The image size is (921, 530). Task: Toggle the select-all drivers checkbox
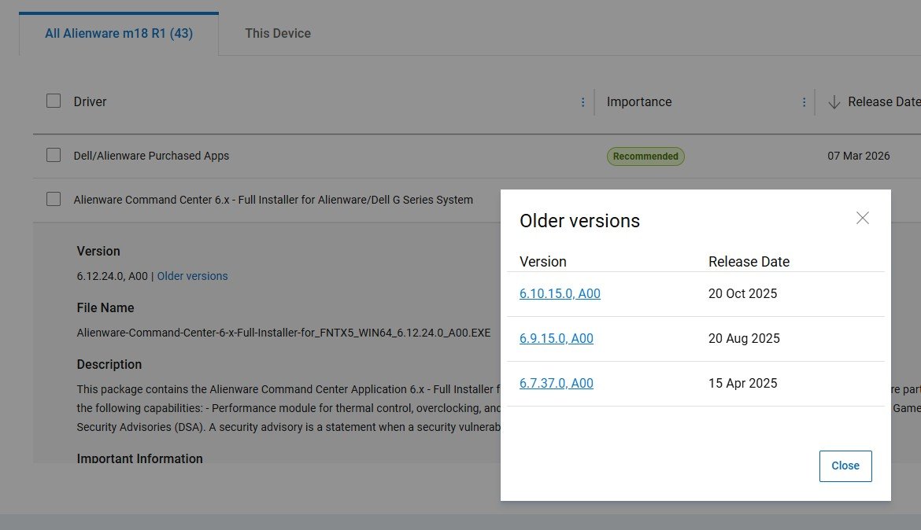tap(54, 101)
